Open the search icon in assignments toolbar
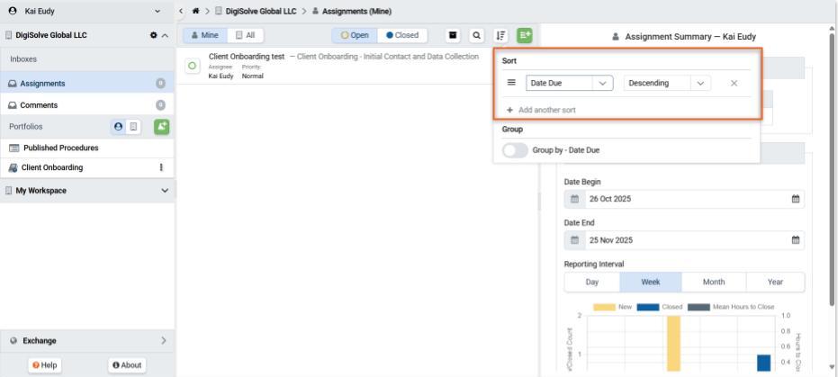The image size is (838, 377). click(x=475, y=35)
